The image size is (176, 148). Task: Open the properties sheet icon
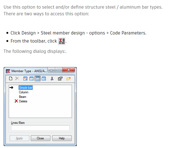(x=60, y=79)
